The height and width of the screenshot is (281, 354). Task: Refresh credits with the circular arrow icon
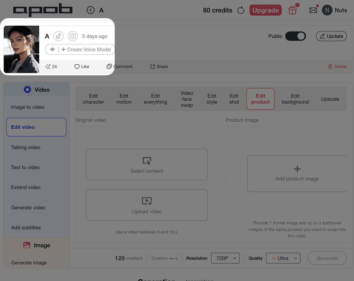[x=241, y=10]
